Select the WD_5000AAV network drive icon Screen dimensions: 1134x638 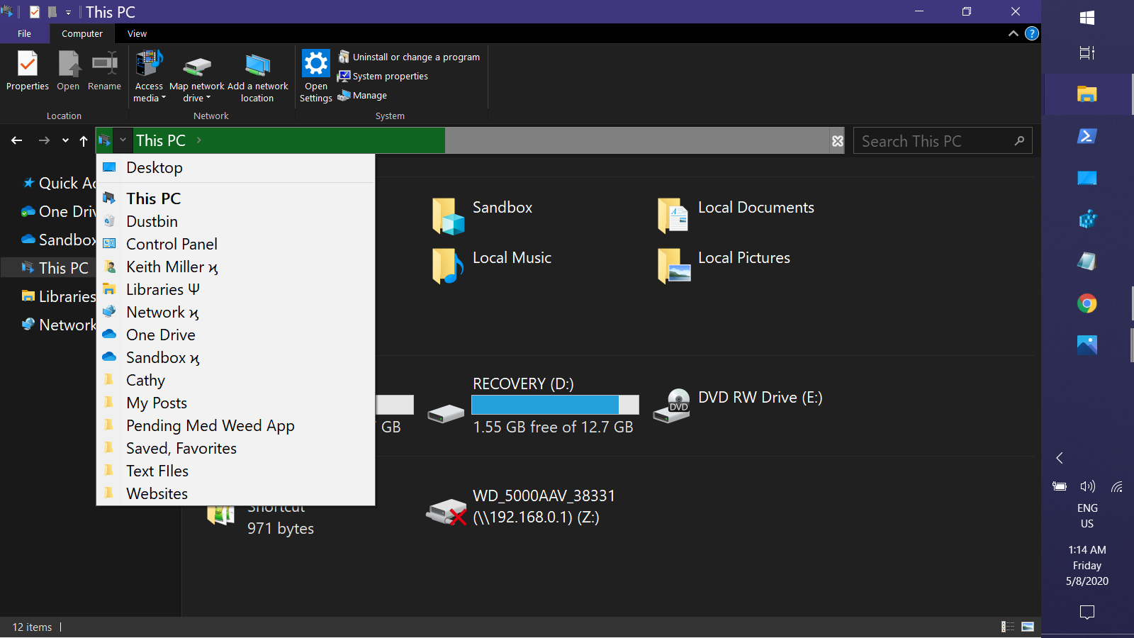coord(447,512)
